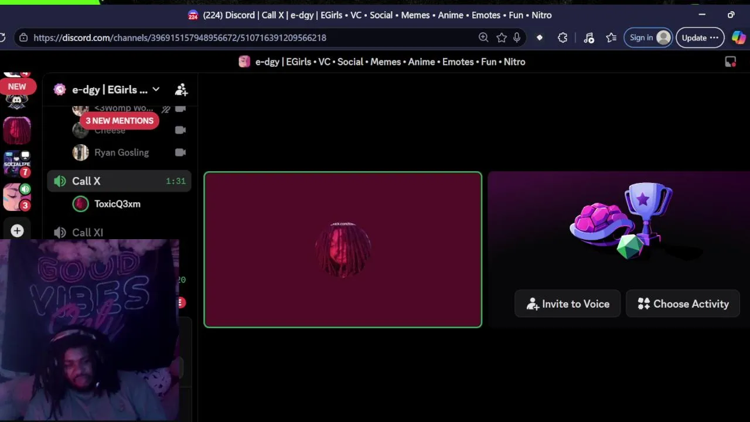Screen dimensions: 750x422
Task: Click the Call X timer 1:31
Action: pyautogui.click(x=176, y=181)
